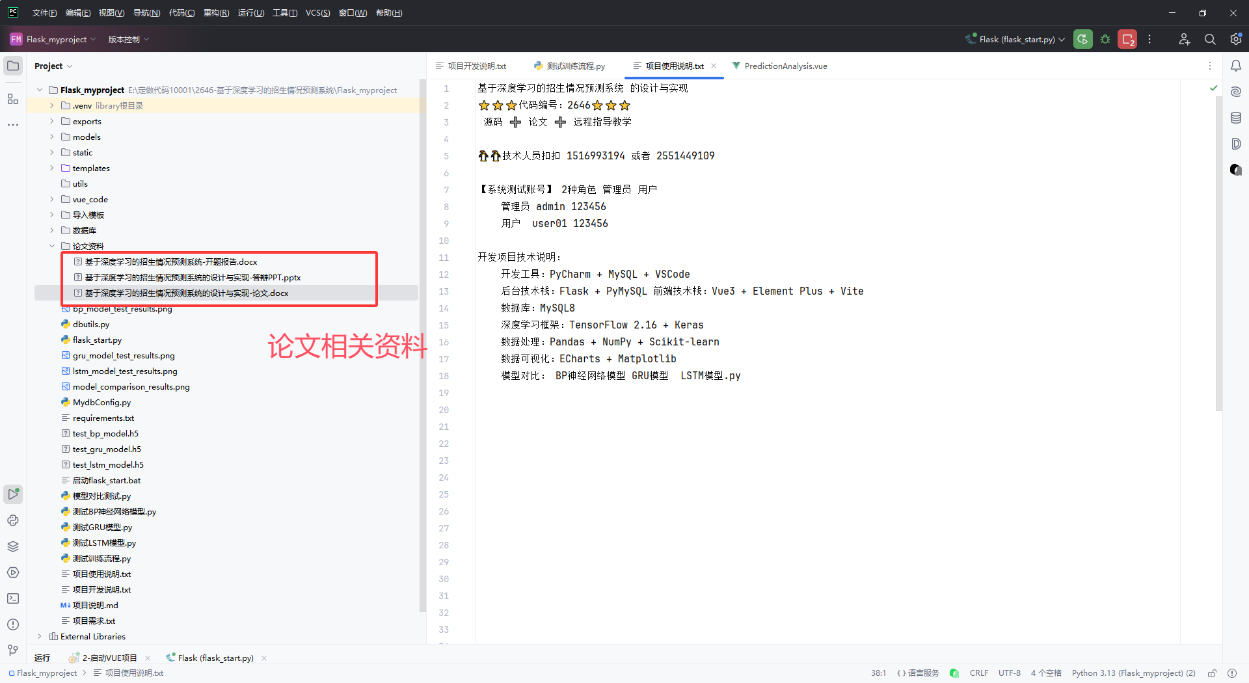Click the 38:1 cursor position widget
1249x683 pixels.
(878, 673)
